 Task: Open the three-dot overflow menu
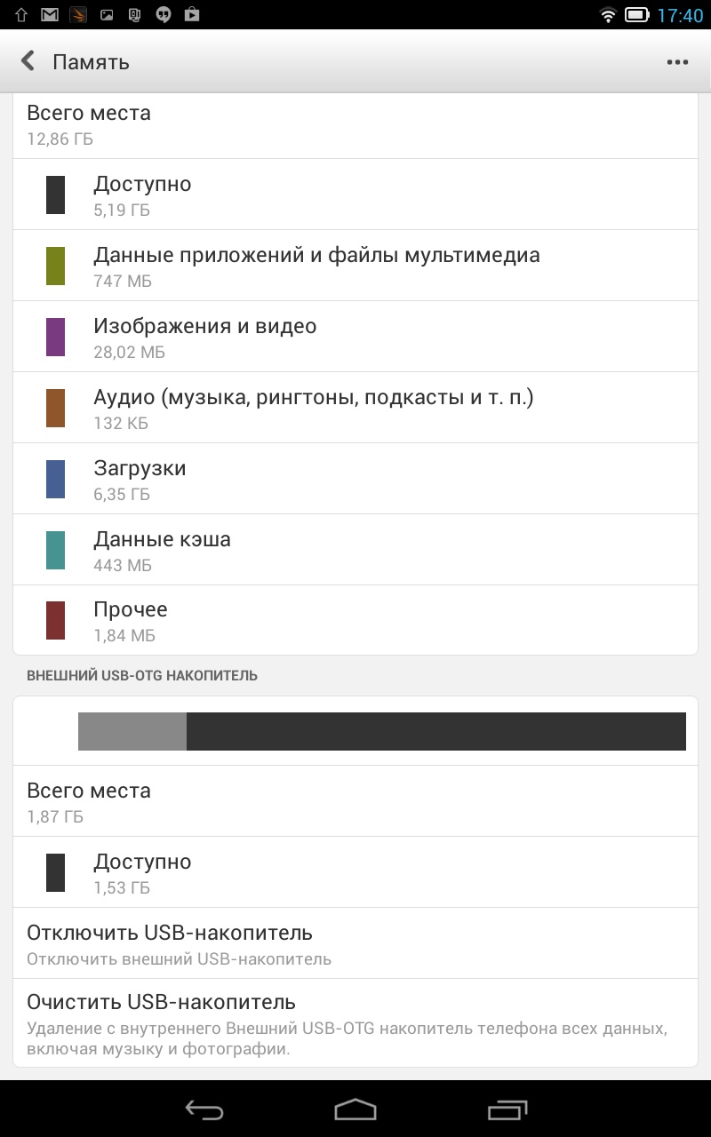pos(677,62)
